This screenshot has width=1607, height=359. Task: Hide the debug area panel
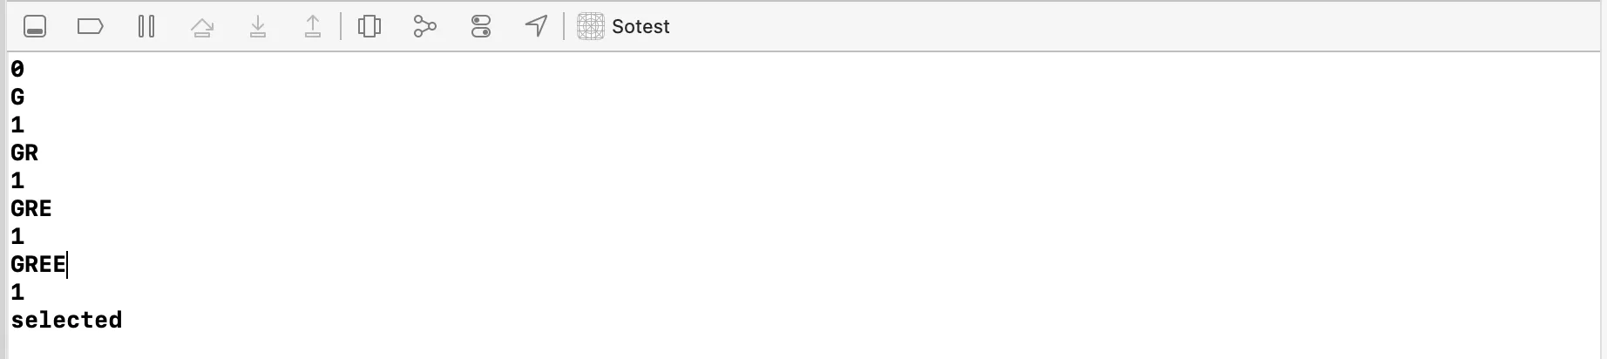[x=35, y=26]
